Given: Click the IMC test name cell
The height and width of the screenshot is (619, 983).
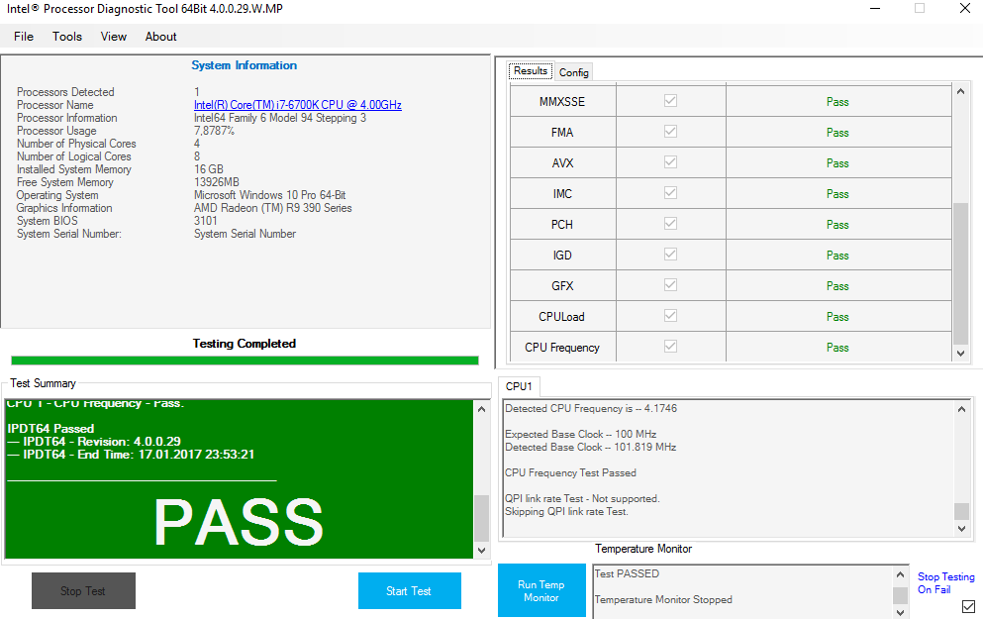Looking at the screenshot, I should pyautogui.click(x=563, y=194).
